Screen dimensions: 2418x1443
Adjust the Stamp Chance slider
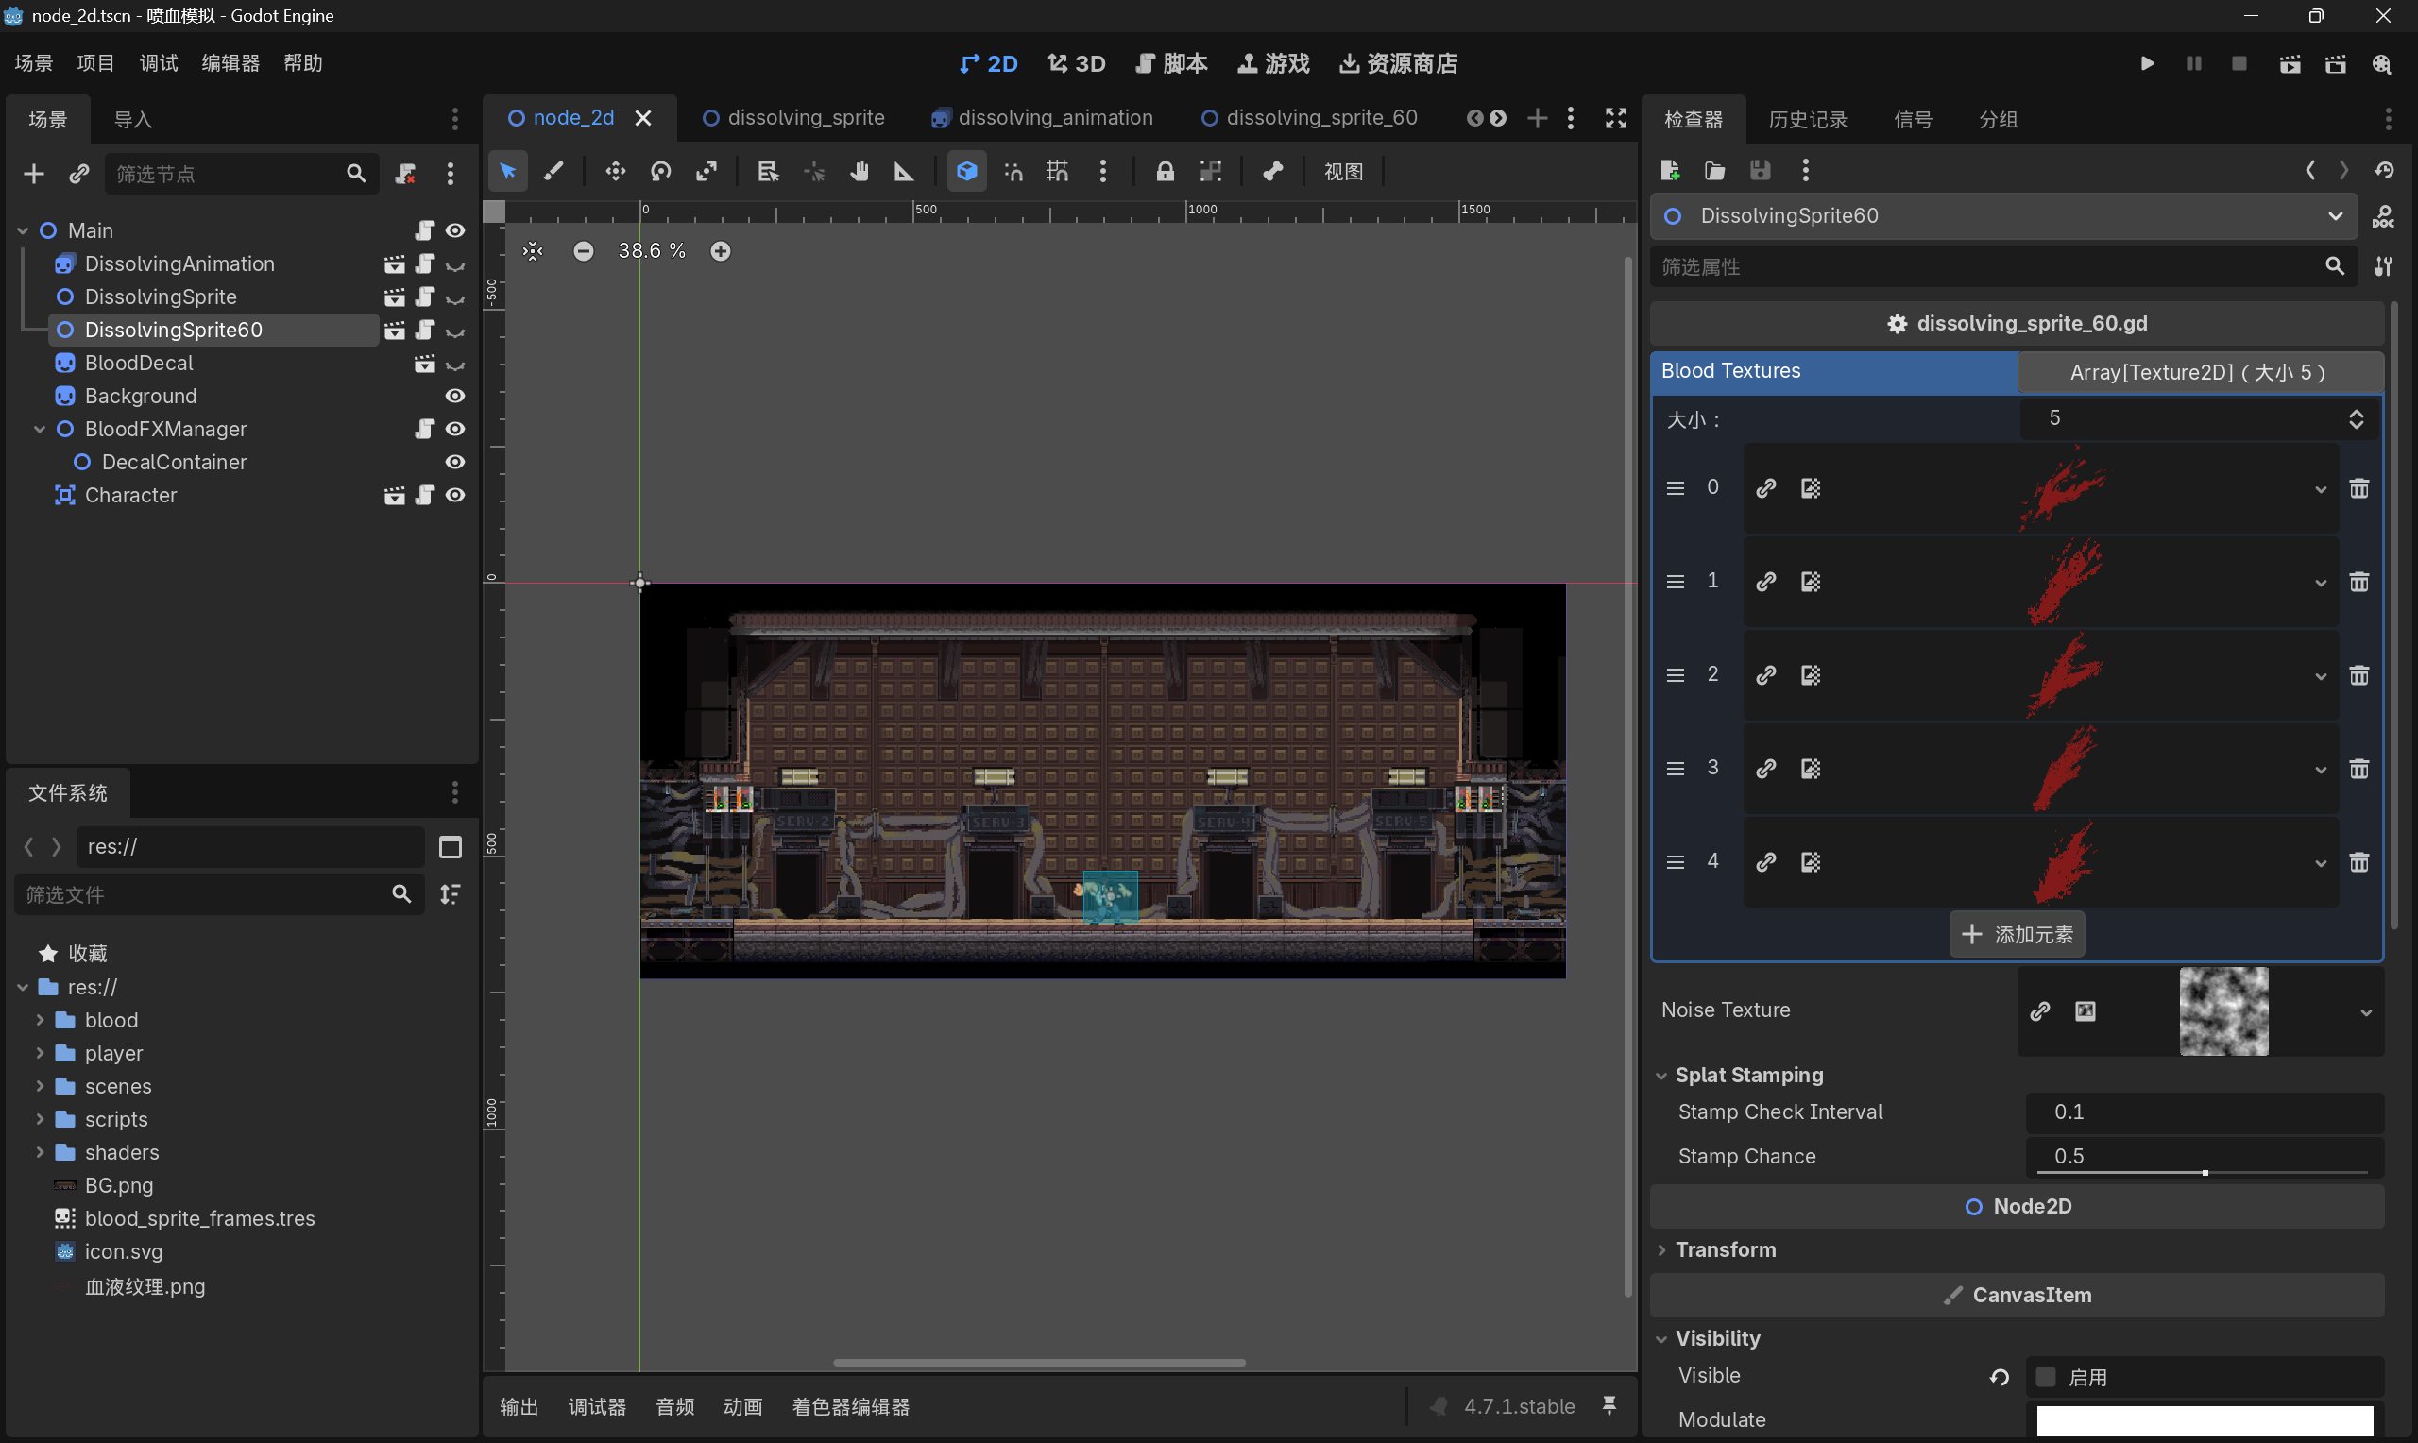[2205, 1173]
